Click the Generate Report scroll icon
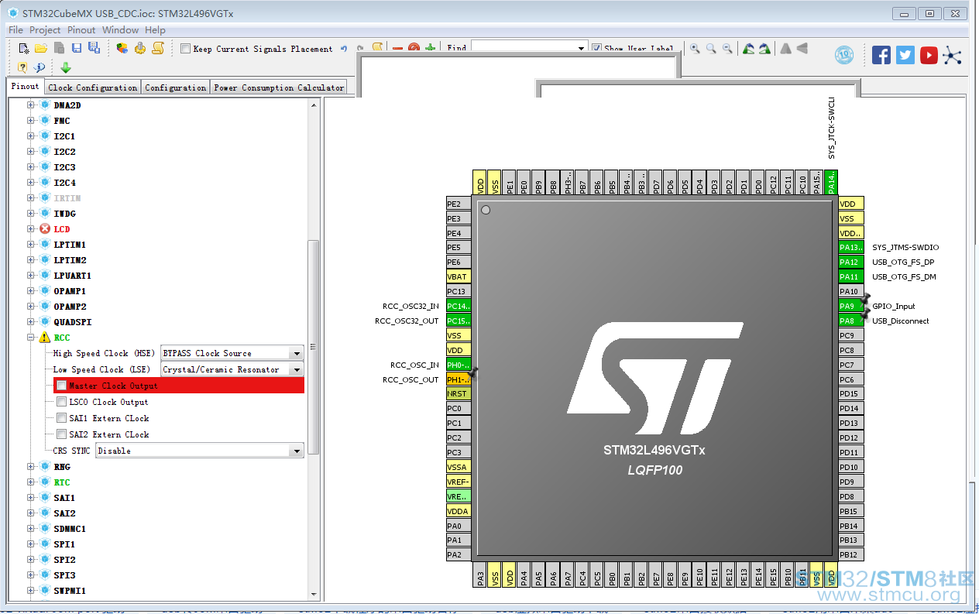This screenshot has width=979, height=614. [x=158, y=48]
